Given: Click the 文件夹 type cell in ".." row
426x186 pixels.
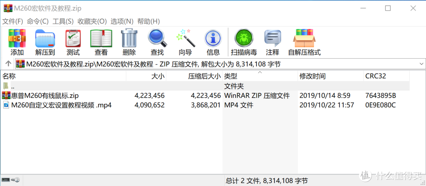Looking at the screenshot, I should (234, 86).
